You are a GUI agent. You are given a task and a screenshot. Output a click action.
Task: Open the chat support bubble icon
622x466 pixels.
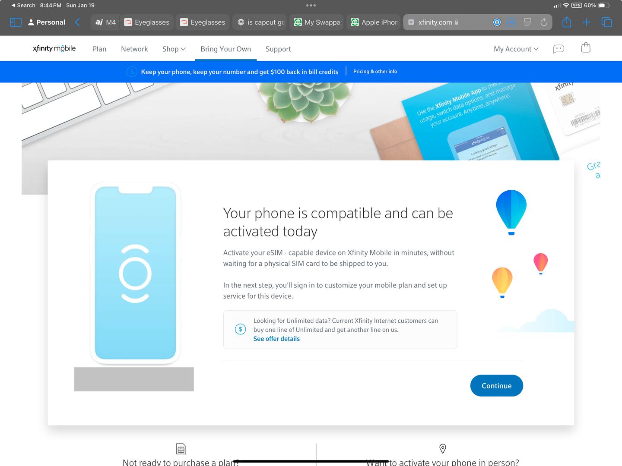[x=559, y=49]
